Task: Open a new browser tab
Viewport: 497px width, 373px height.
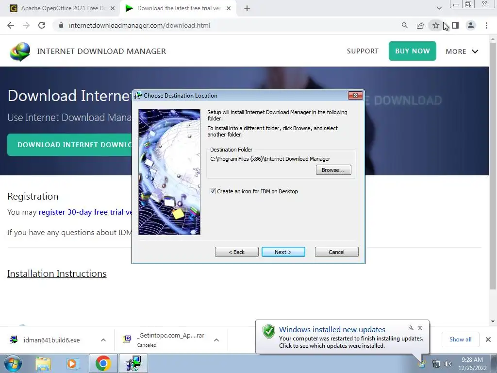Action: pyautogui.click(x=247, y=9)
